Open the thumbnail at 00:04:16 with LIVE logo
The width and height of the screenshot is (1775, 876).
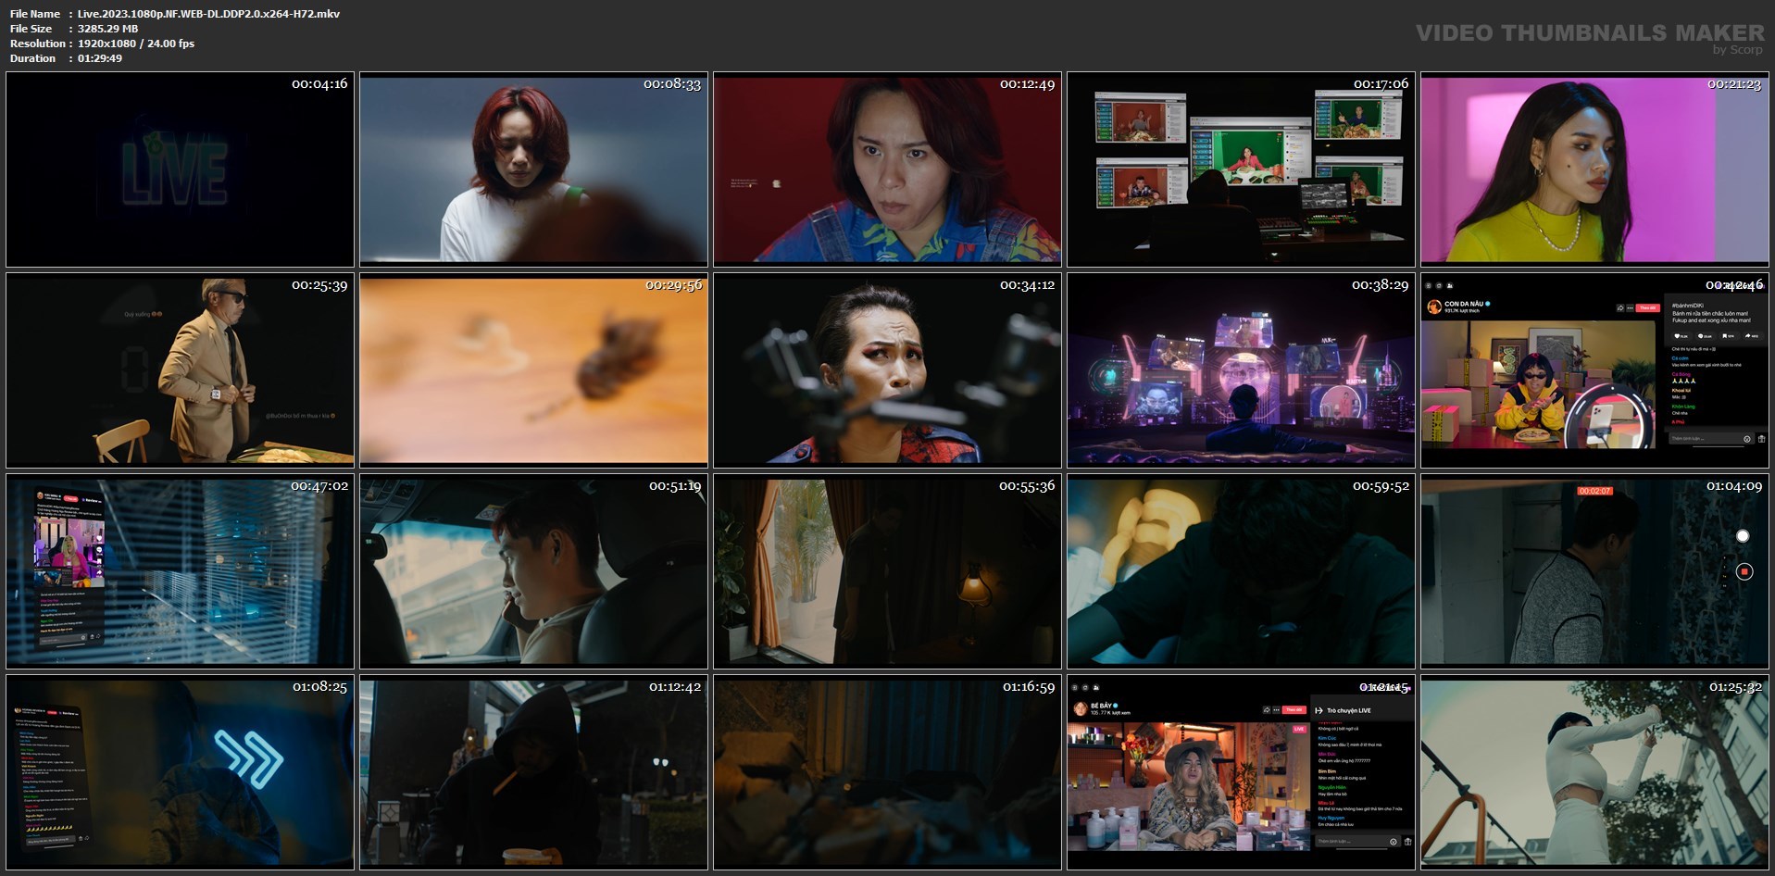[x=181, y=169]
